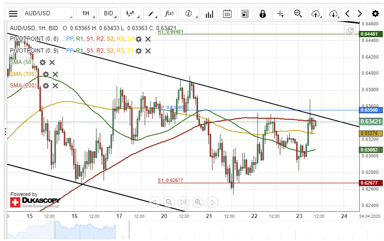Toggle the chart lock icon
Image resolution: width=384 pixels, height=241 pixels.
pyautogui.click(x=262, y=14)
